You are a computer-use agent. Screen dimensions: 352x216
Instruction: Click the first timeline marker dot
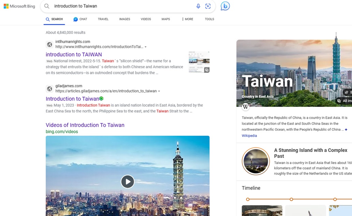[x=248, y=199]
